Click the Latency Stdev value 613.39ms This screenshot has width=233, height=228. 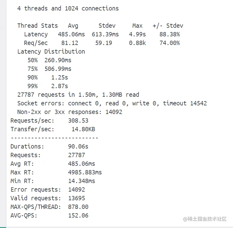(x=105, y=34)
